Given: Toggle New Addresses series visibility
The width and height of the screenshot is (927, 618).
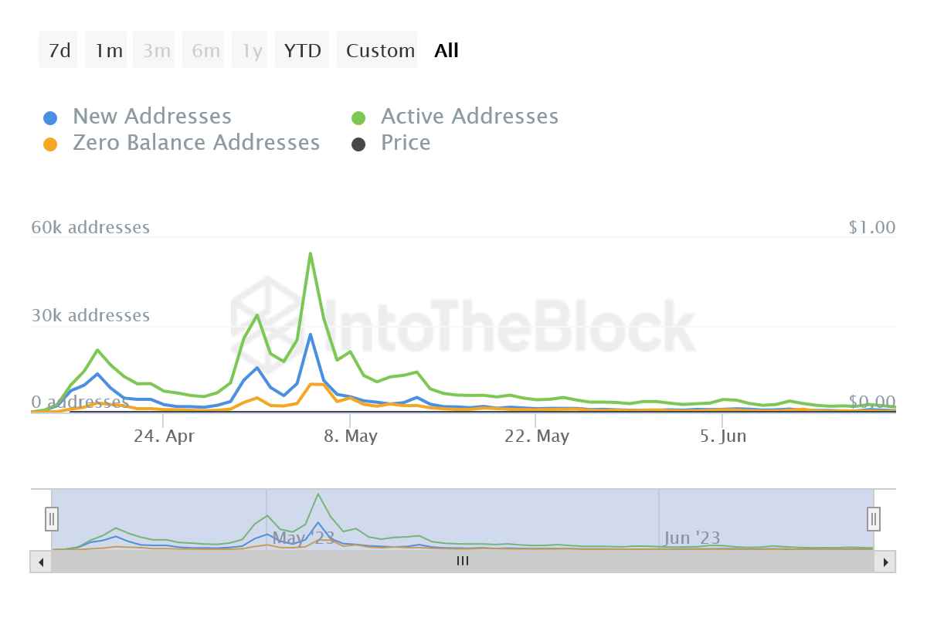Looking at the screenshot, I should click(x=152, y=117).
